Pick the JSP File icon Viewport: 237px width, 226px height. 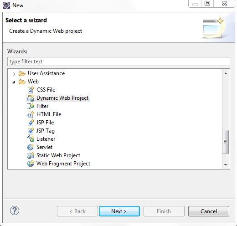pos(31,123)
